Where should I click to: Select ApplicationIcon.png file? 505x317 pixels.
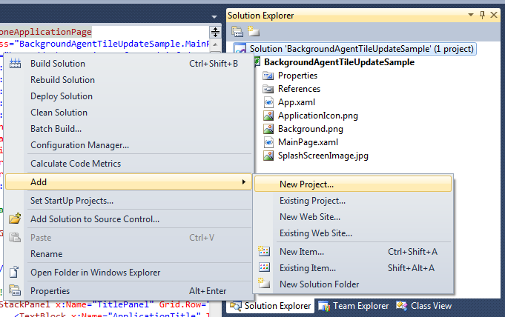point(318,116)
